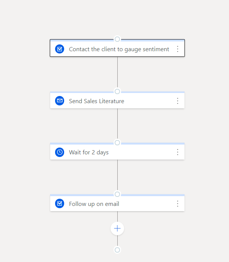Click the task icon on the Contact the client step
The image size is (229, 262).
60,49
